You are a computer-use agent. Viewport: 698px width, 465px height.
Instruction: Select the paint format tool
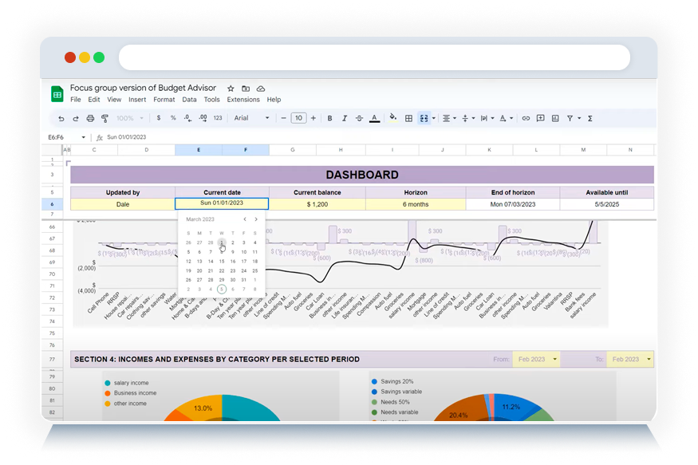[x=106, y=117]
